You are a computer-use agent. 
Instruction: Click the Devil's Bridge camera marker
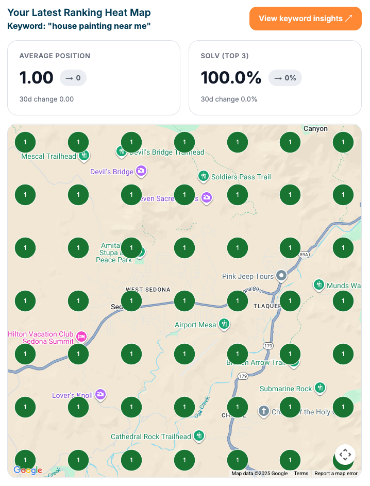(x=141, y=171)
